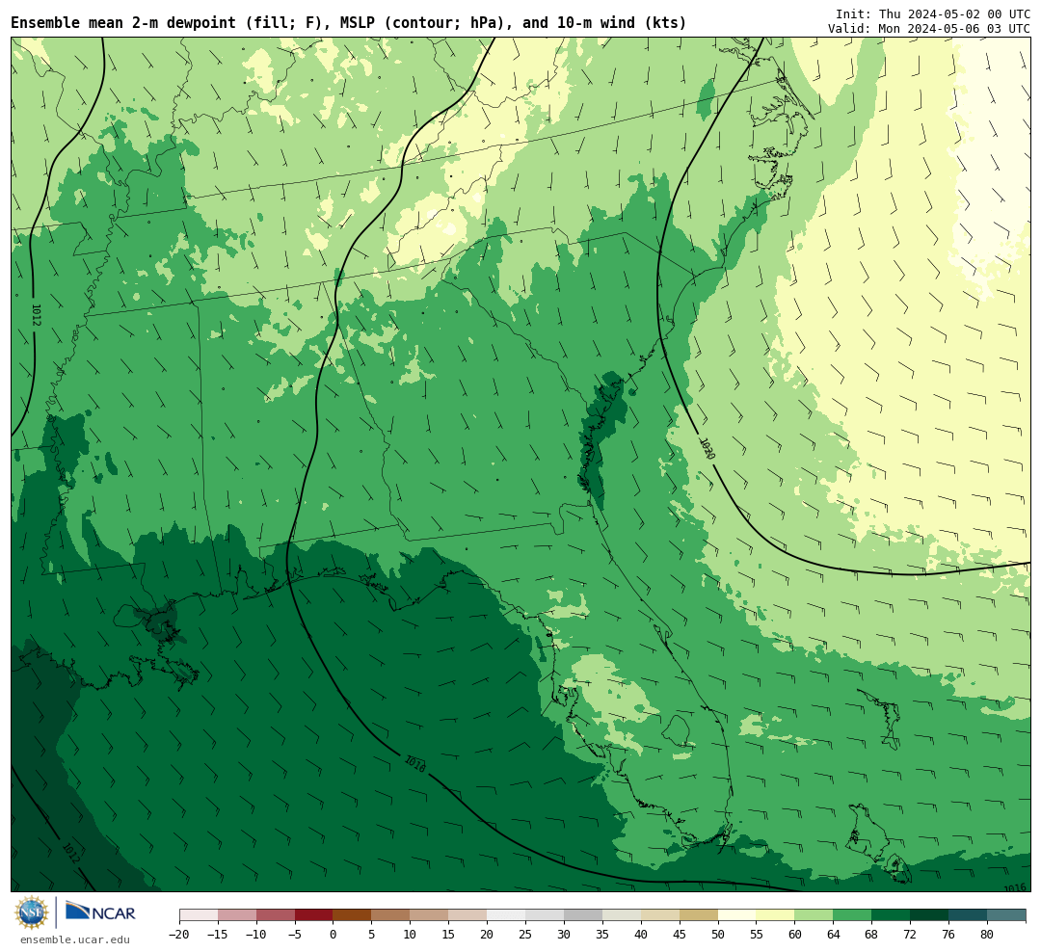
Task: Click the '40' colorbar tick label
Action: point(641,935)
